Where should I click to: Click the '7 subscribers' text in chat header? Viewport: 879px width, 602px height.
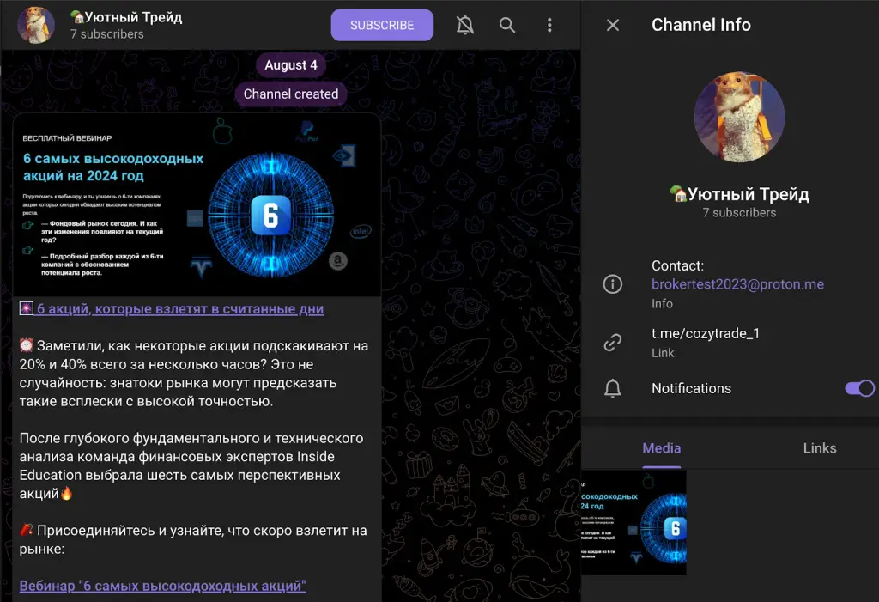click(107, 34)
